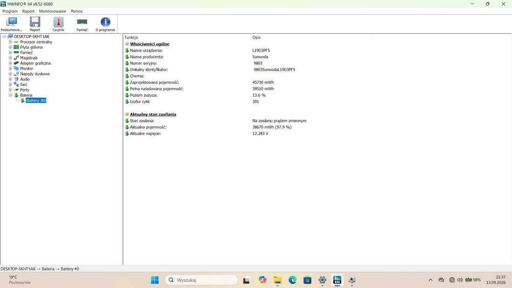
Task: Open the volume speaker tray icon
Action: point(460,280)
